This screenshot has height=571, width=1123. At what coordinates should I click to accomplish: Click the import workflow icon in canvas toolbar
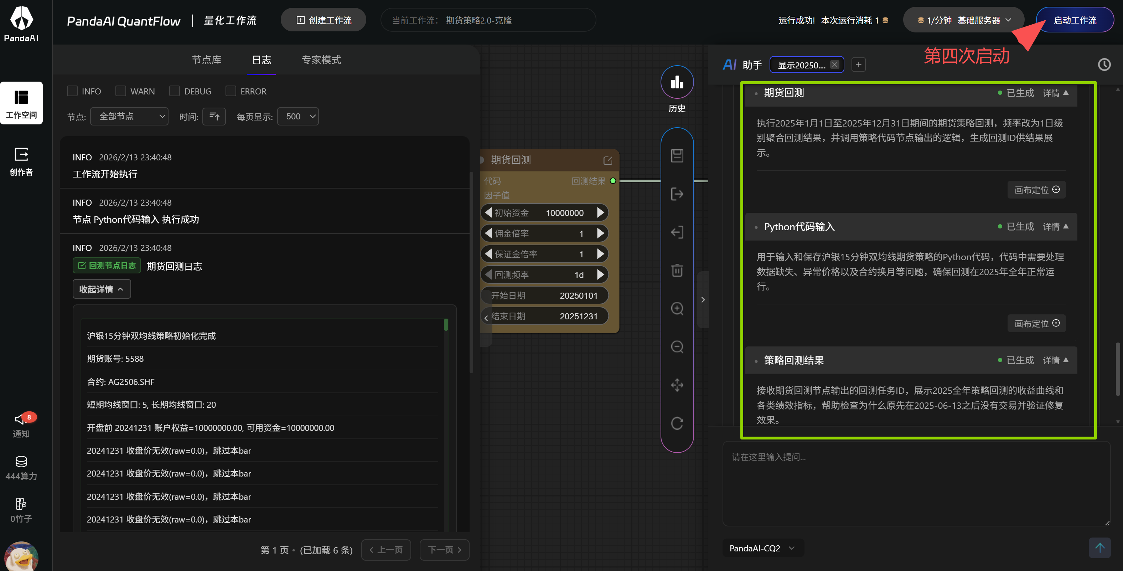(x=677, y=232)
